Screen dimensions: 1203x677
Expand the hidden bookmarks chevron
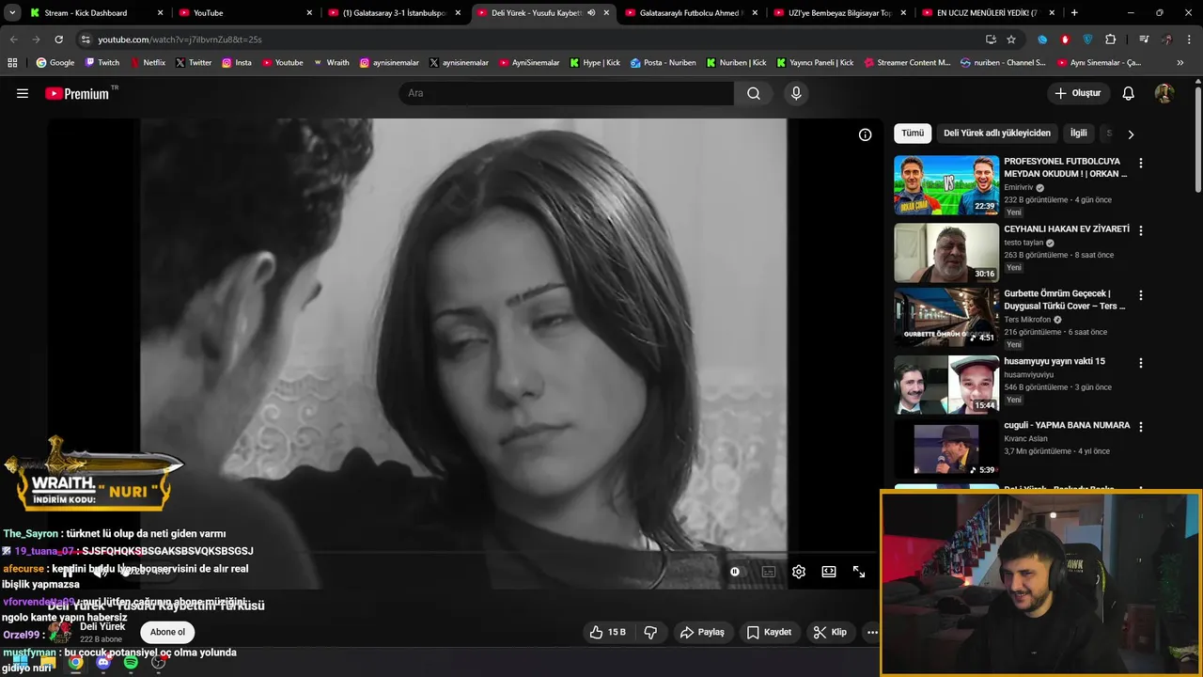(x=1180, y=63)
